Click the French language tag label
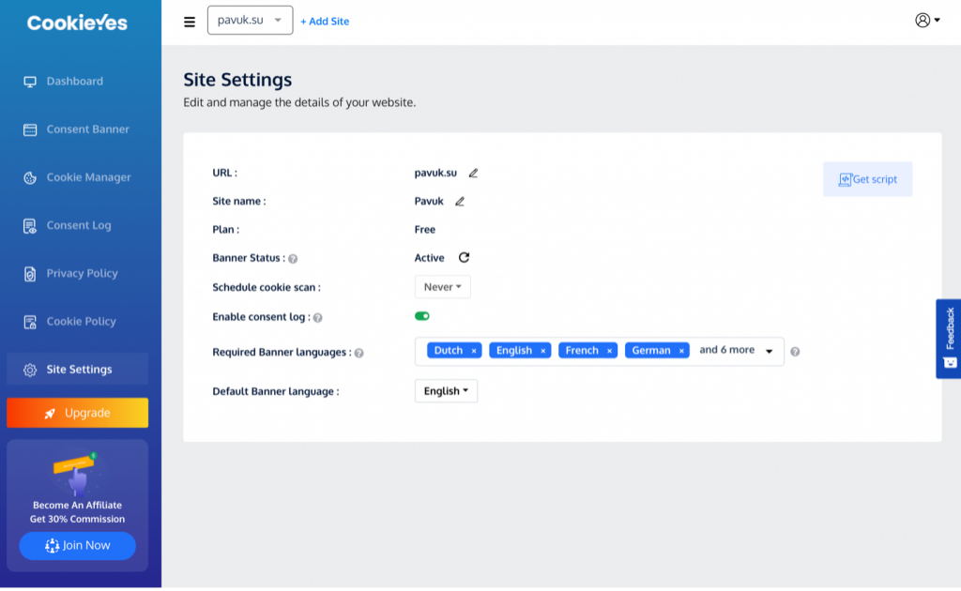Viewport: 961px width, 591px height. pos(582,351)
